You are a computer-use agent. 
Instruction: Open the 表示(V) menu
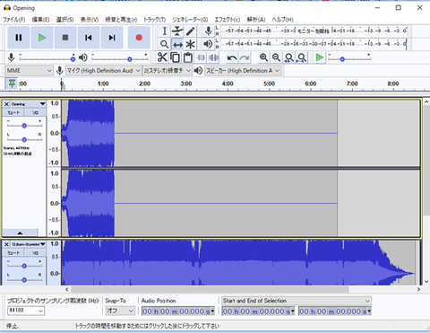[90, 20]
